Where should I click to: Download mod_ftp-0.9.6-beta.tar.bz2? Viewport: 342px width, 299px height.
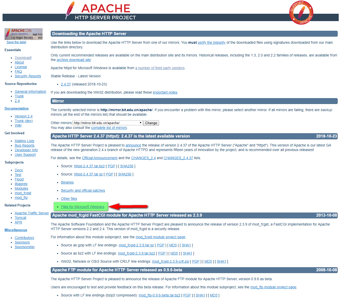click(159, 295)
